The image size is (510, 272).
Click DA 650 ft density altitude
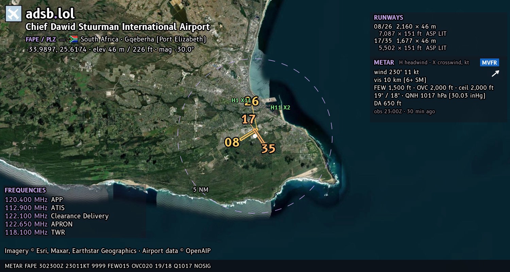click(388, 103)
